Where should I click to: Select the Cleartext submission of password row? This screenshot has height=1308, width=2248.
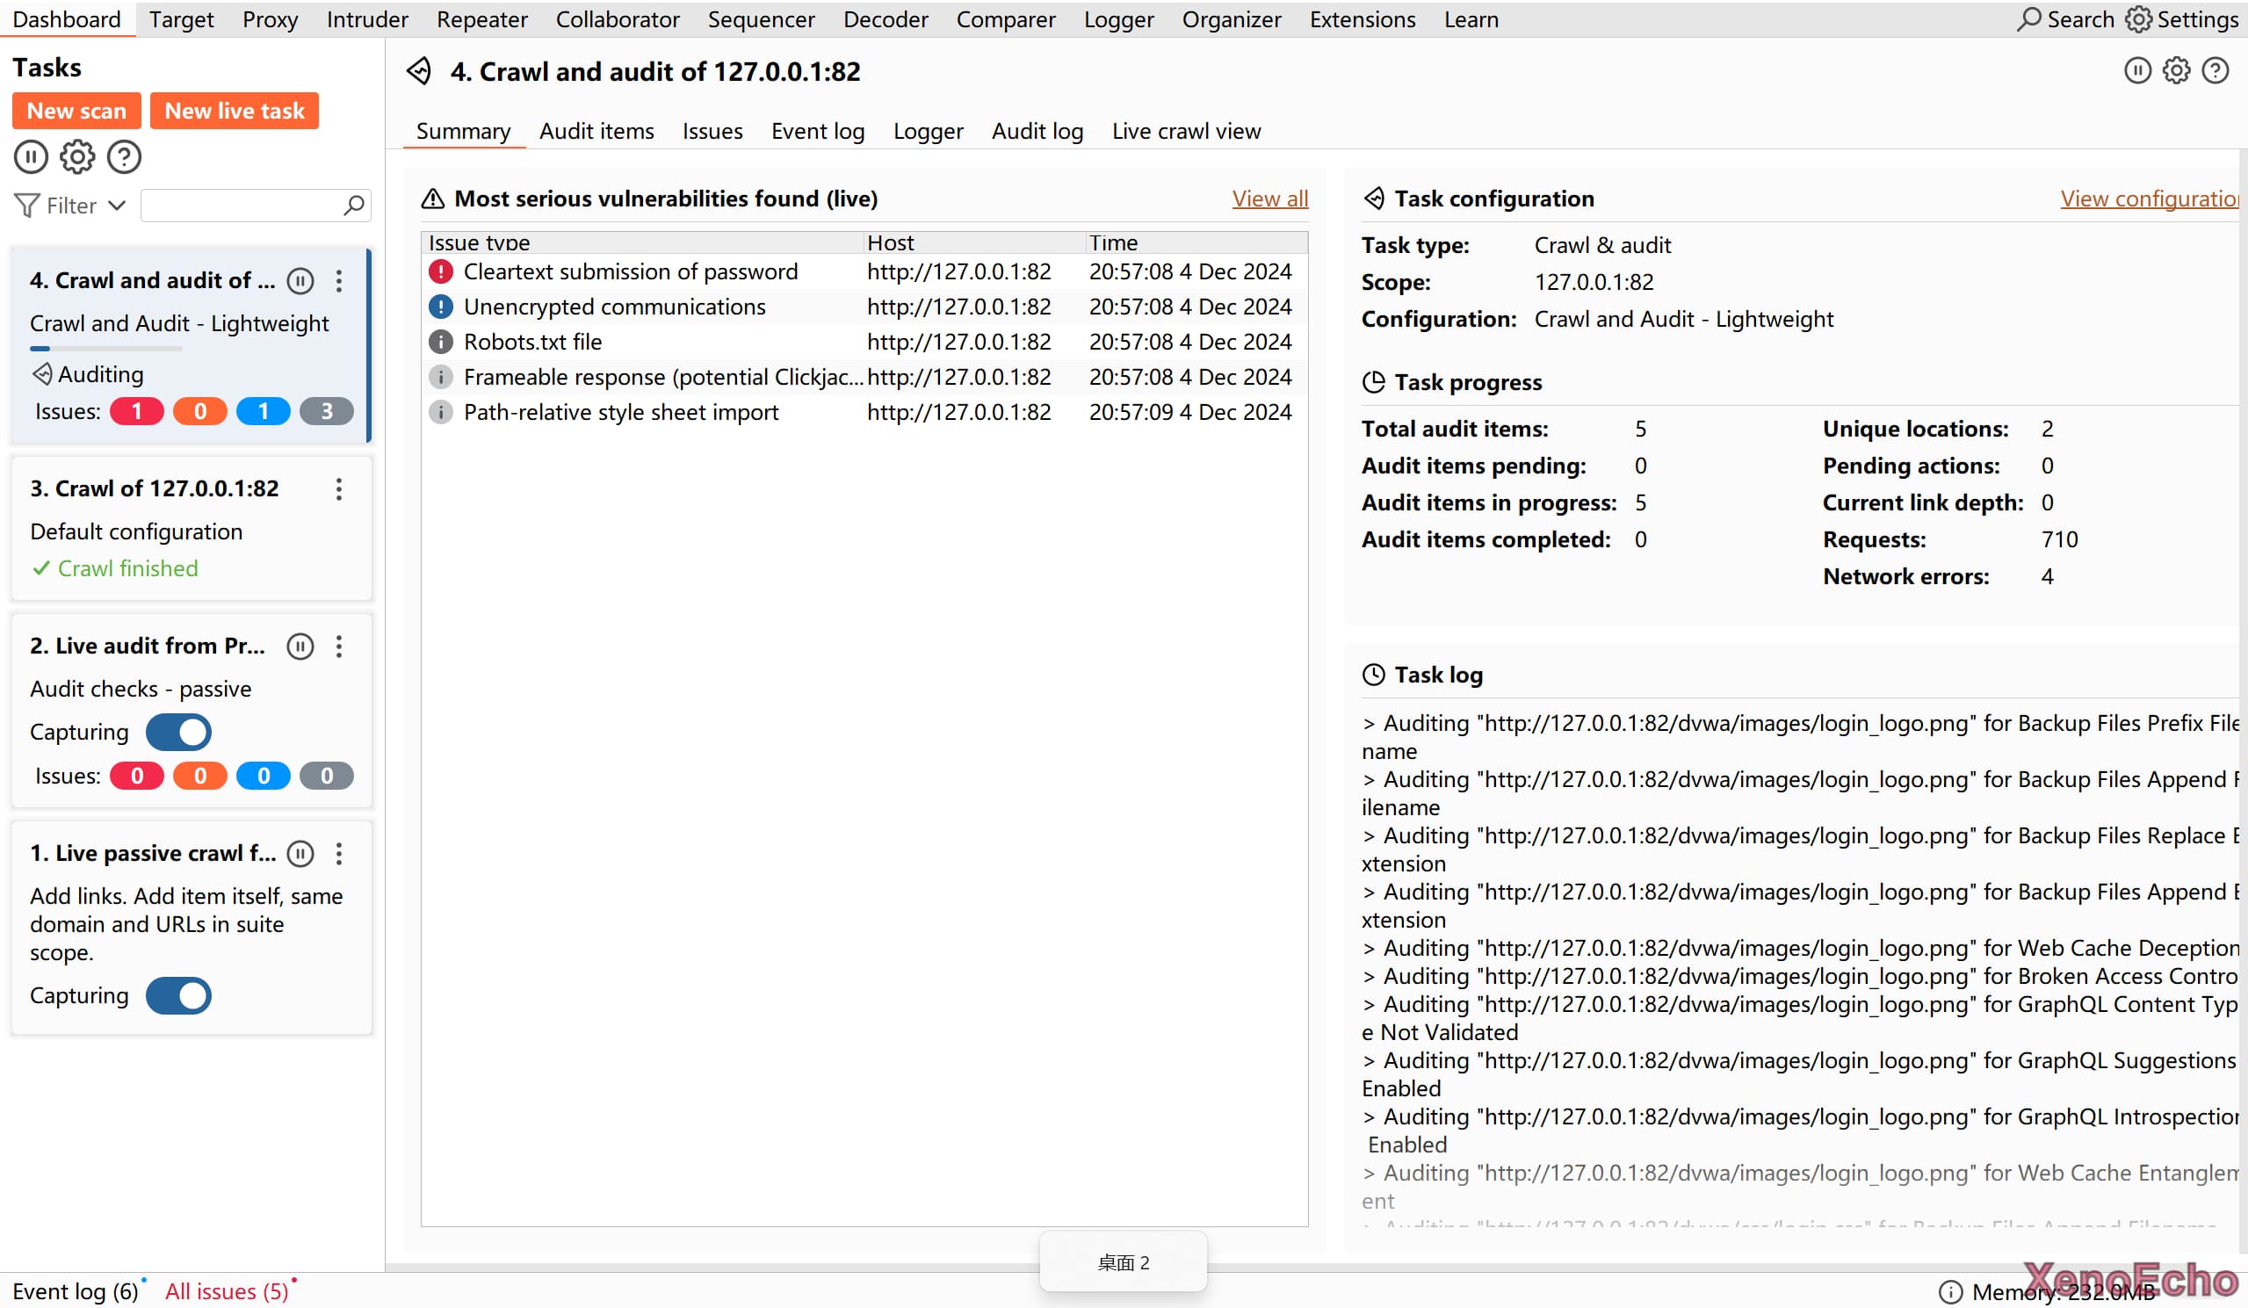coord(630,271)
